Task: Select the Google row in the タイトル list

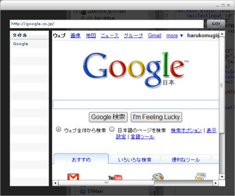Action: coord(29,44)
